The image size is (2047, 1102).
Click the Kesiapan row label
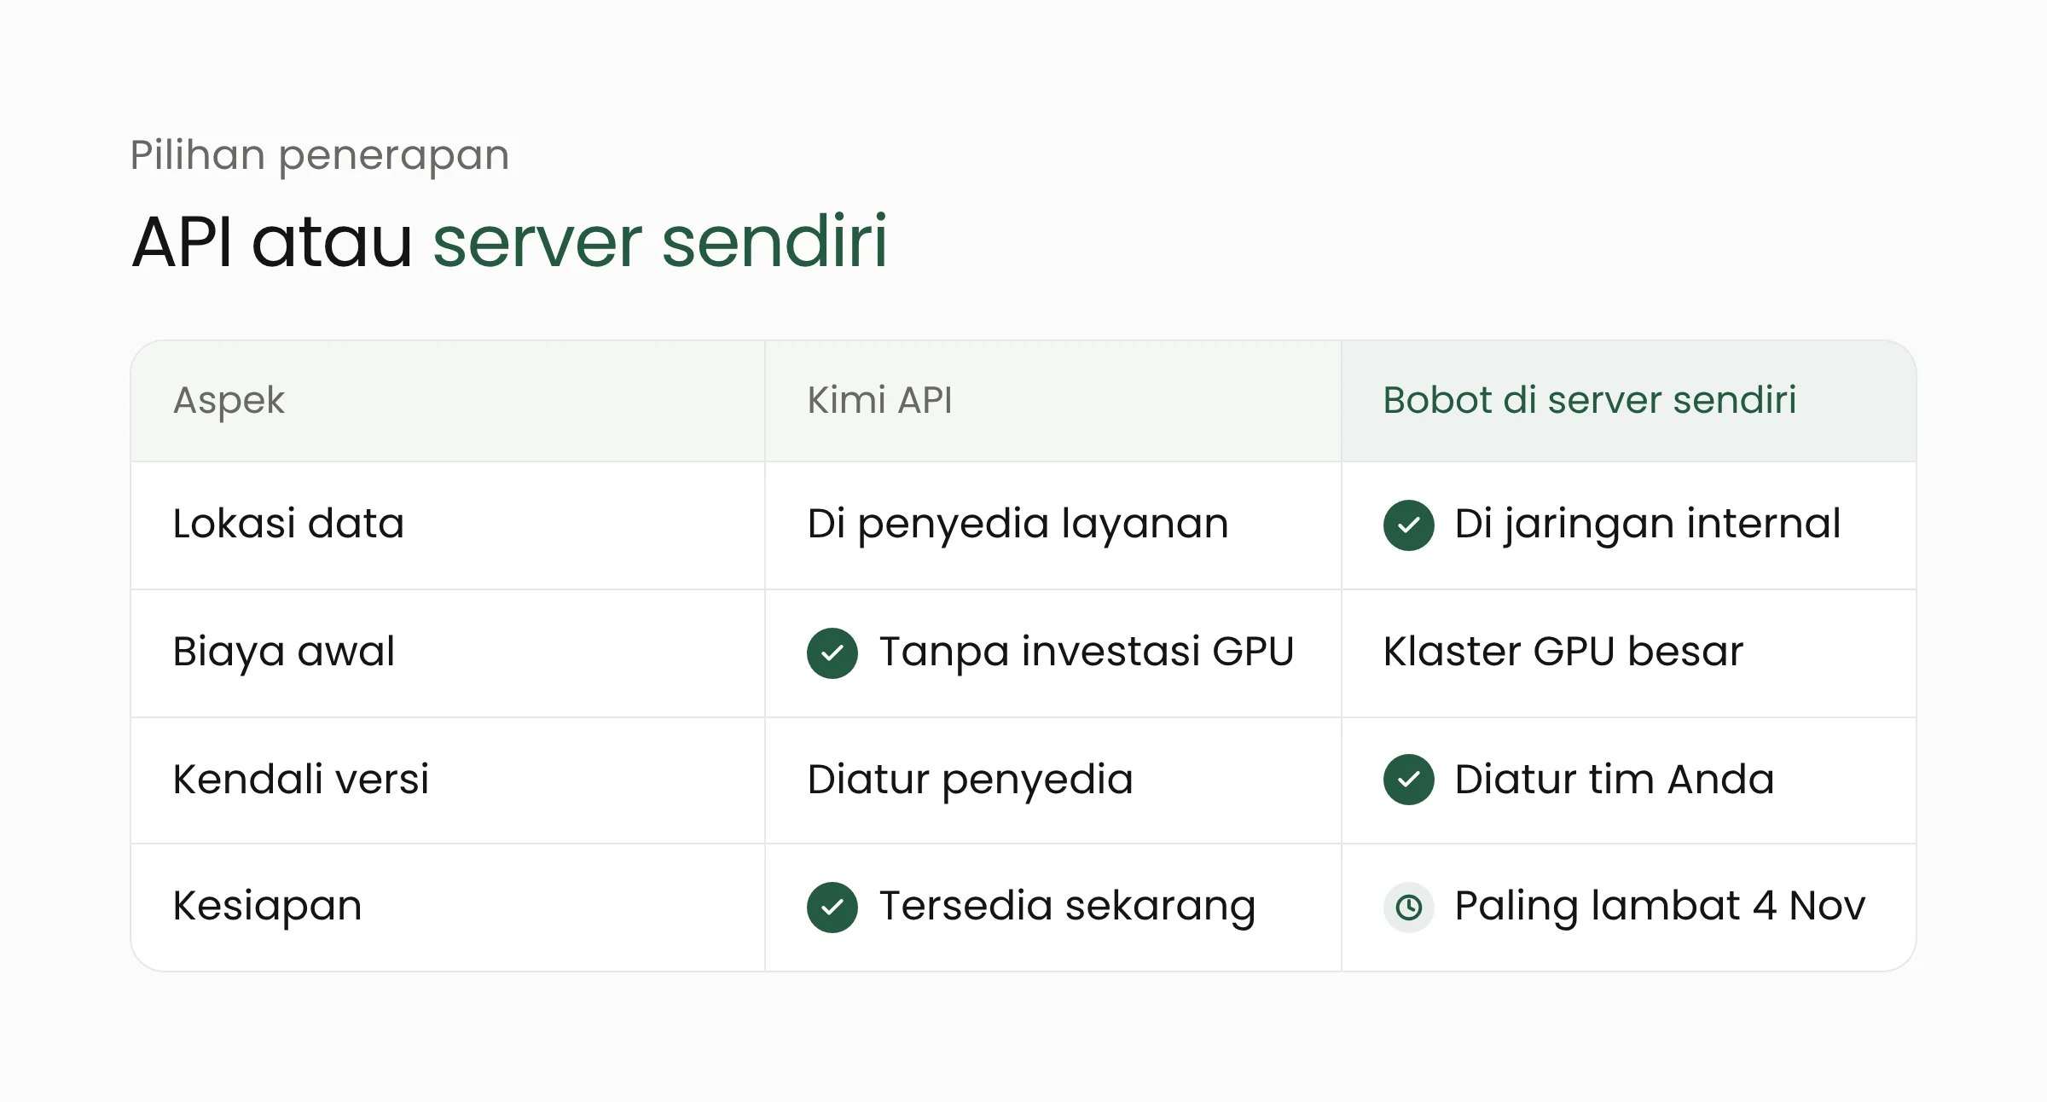coord(268,908)
